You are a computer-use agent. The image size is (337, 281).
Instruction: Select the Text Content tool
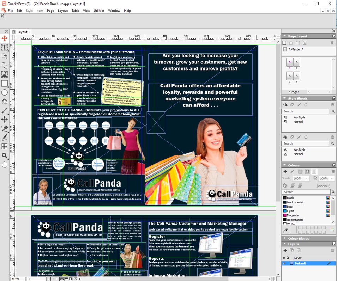tap(5, 48)
